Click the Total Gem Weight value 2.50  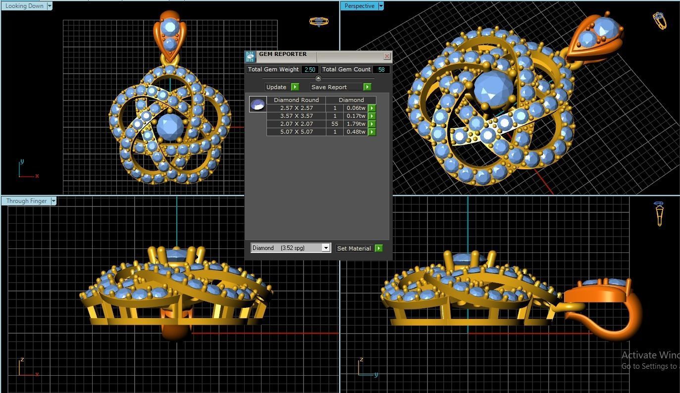tap(310, 70)
